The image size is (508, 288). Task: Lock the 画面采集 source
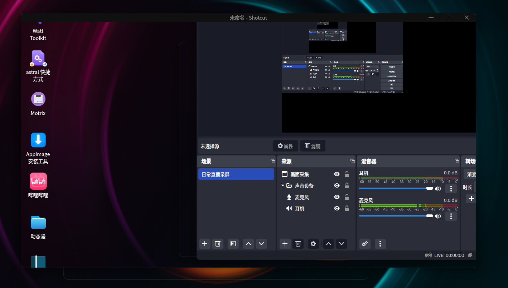[x=347, y=174]
